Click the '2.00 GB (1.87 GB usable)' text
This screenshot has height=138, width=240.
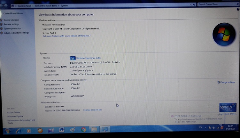(x=81, y=67)
